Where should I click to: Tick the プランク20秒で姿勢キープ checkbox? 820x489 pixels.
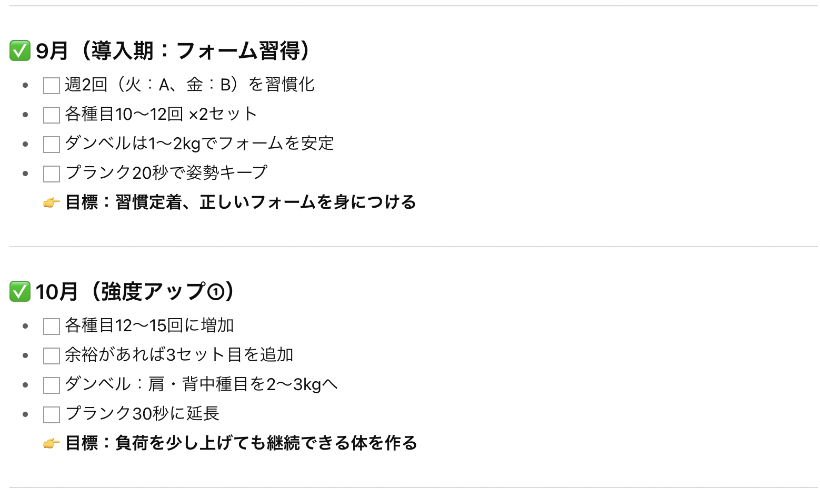[51, 174]
